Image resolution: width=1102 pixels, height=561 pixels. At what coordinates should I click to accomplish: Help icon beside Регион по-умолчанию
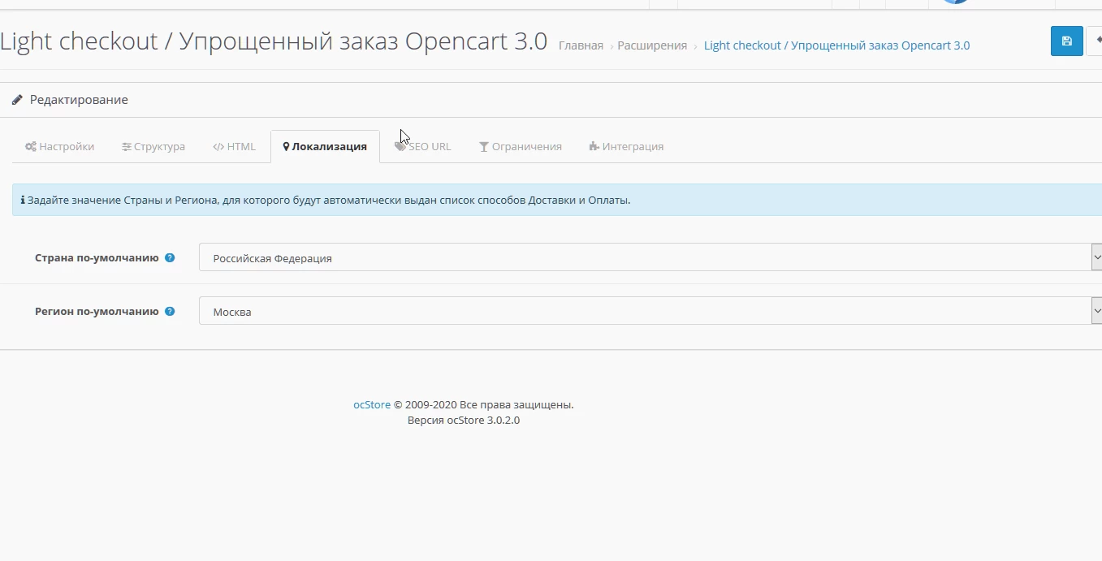(x=170, y=311)
